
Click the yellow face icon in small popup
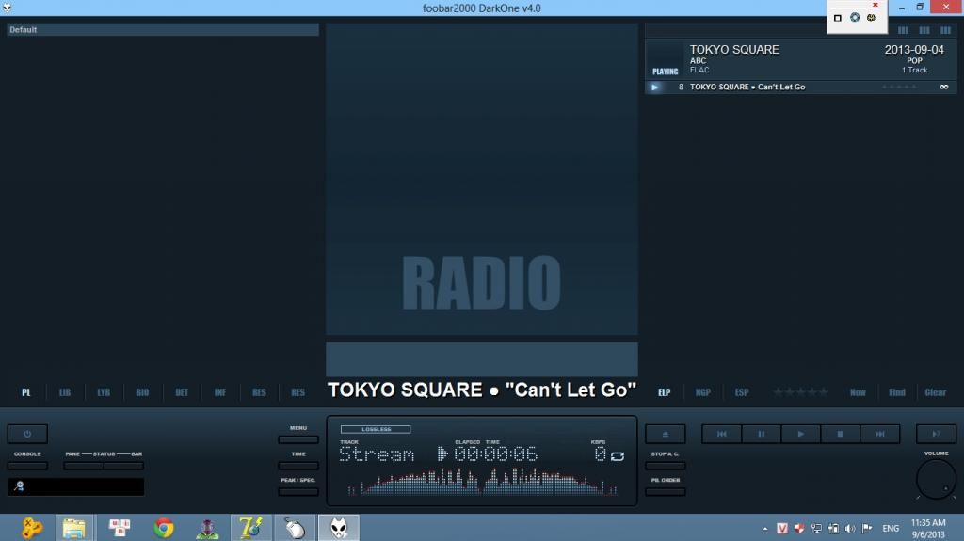tap(871, 17)
